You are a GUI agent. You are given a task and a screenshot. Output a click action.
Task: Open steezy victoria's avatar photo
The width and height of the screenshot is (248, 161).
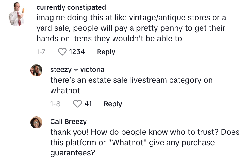[36, 71]
